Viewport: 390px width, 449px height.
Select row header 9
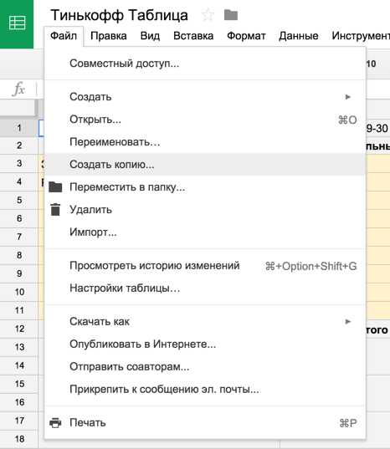[19, 273]
